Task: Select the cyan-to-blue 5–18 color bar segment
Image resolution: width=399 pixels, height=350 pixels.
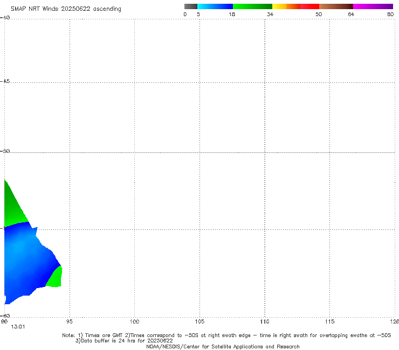Action: (215, 6)
